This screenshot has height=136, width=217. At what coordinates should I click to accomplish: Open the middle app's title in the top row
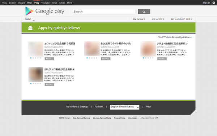click(116, 44)
